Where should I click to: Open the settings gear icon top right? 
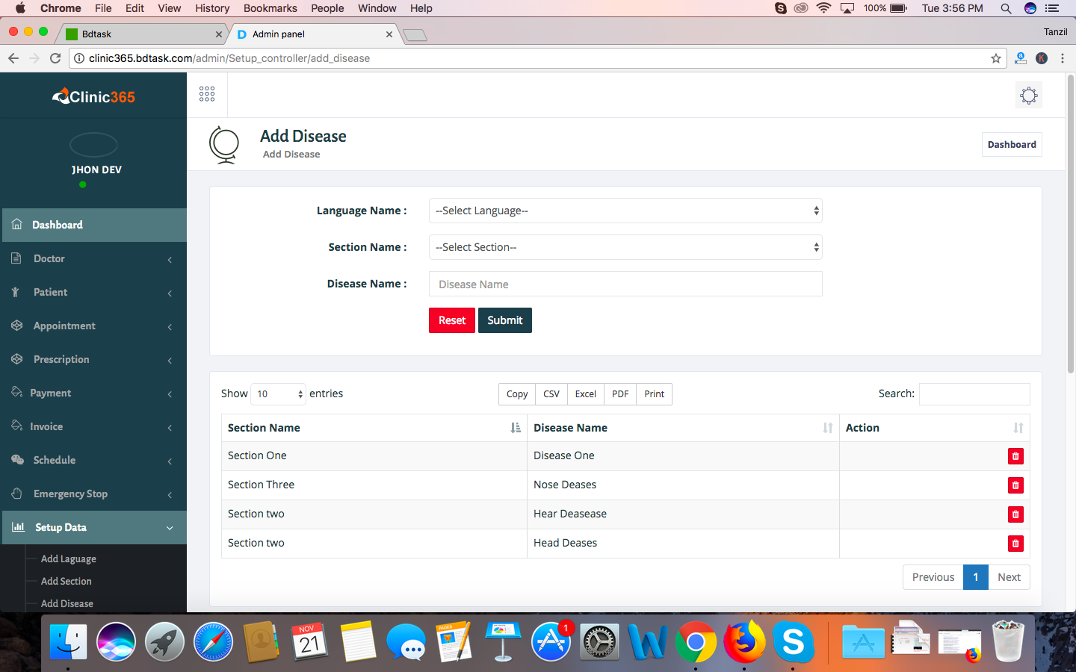tap(1029, 96)
